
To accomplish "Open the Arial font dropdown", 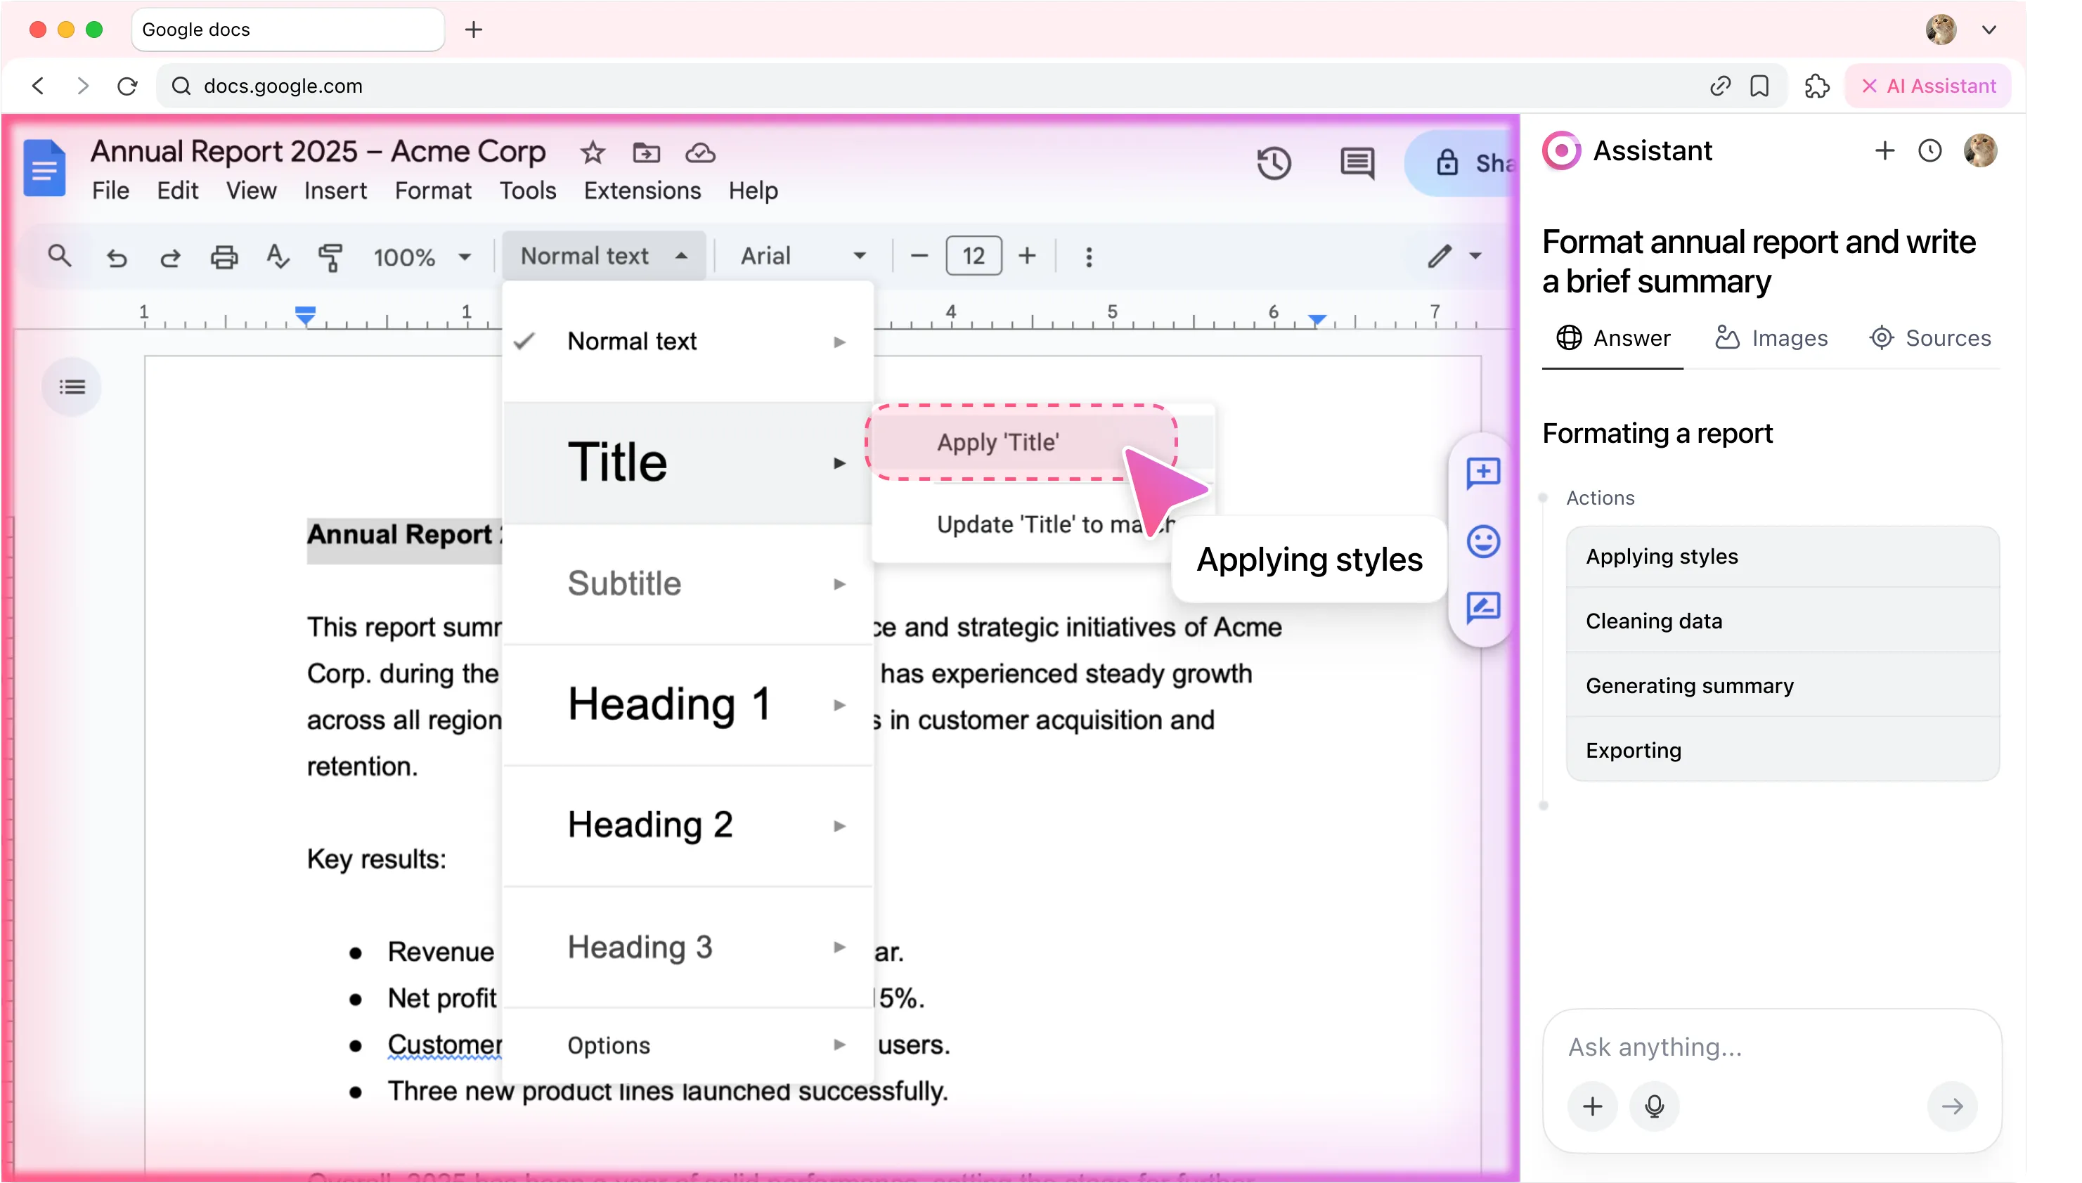I will [x=803, y=257].
